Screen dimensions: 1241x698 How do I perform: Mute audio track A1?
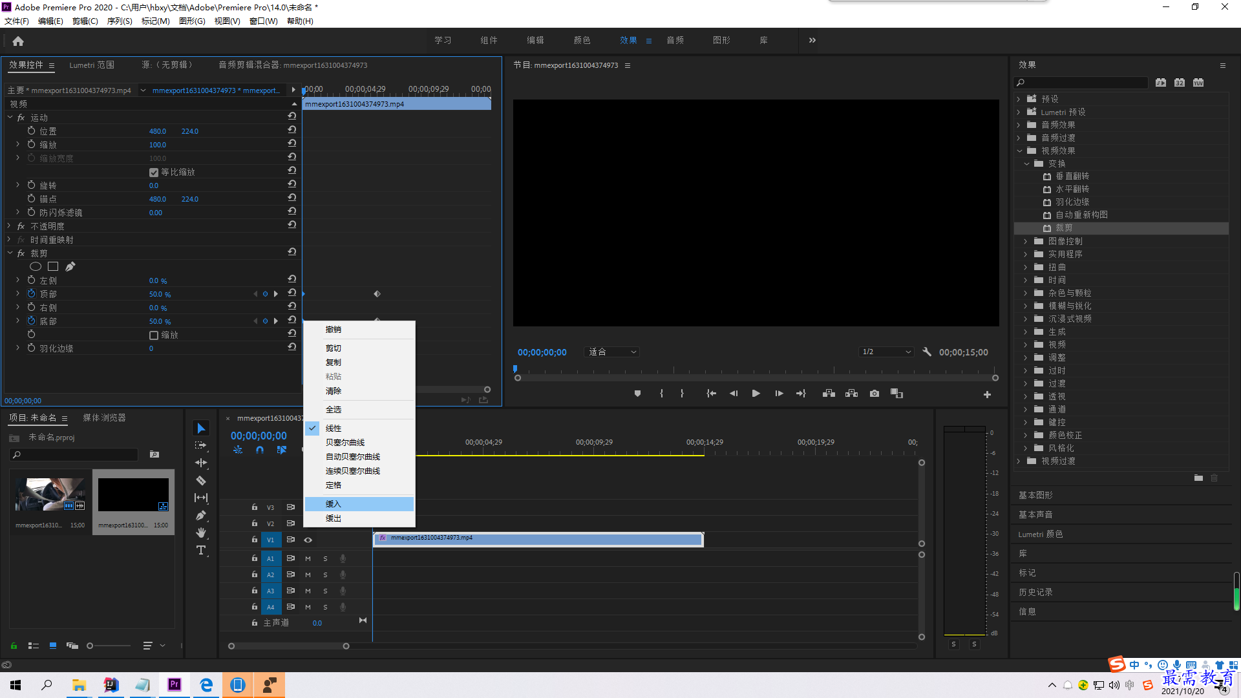click(308, 558)
